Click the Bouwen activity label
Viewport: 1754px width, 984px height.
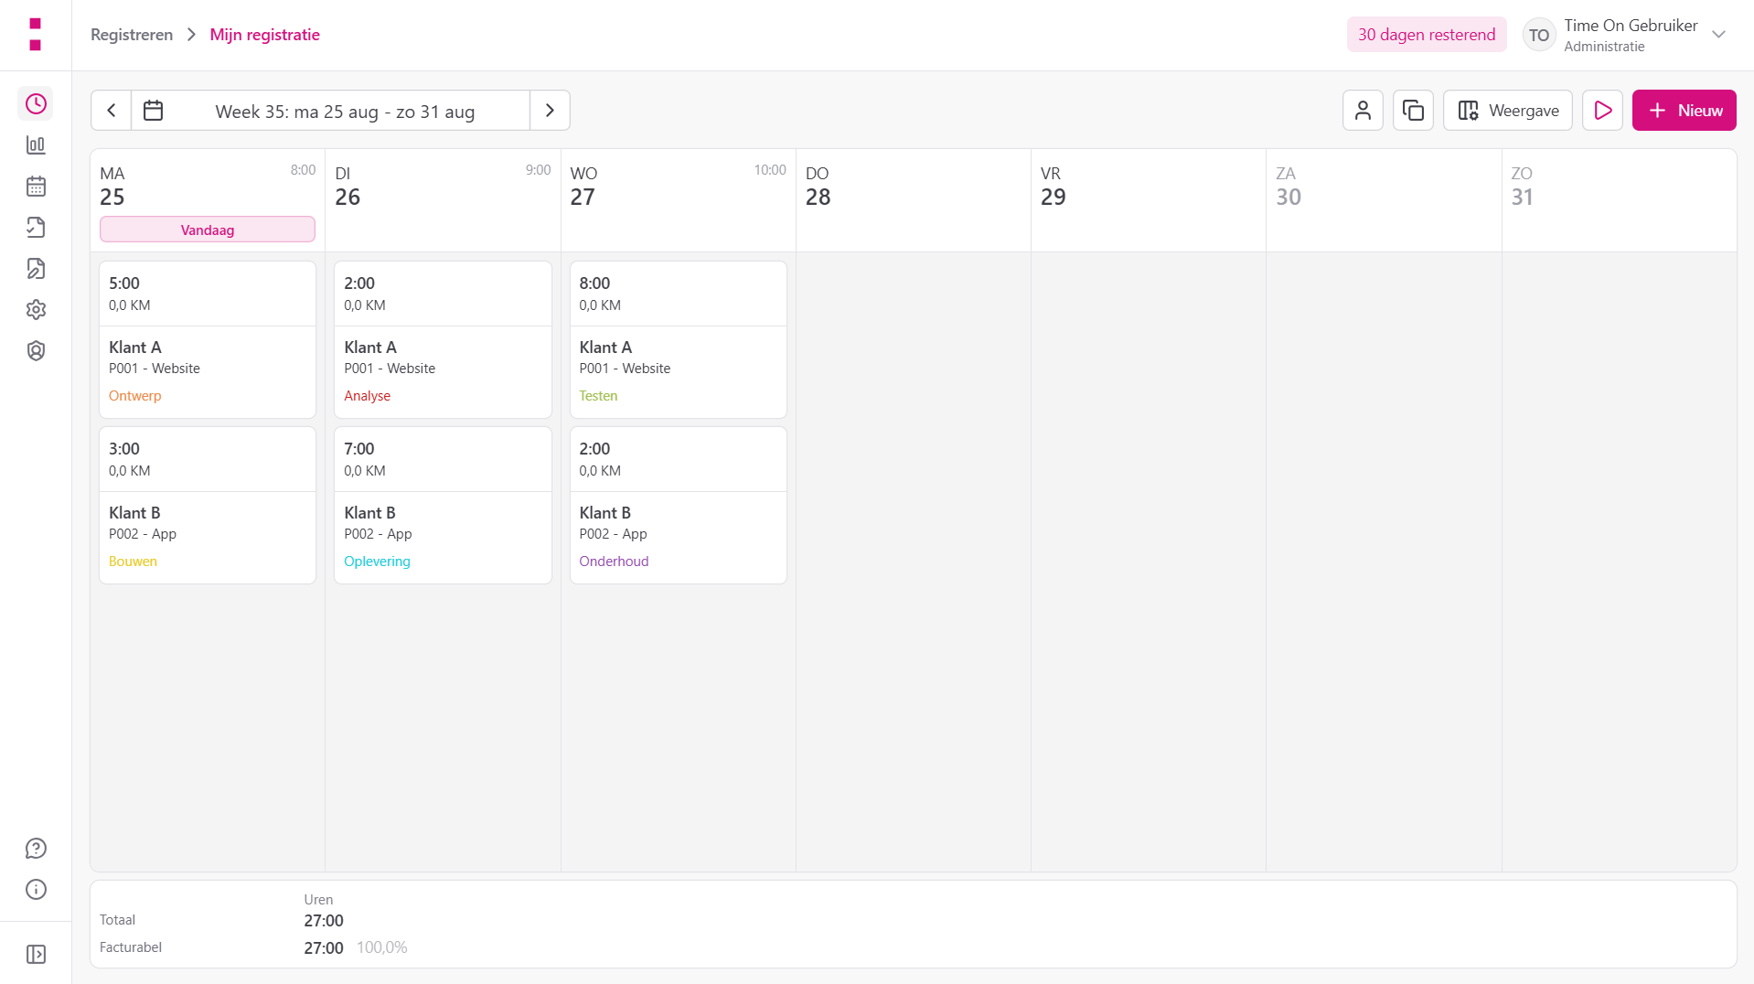click(133, 562)
